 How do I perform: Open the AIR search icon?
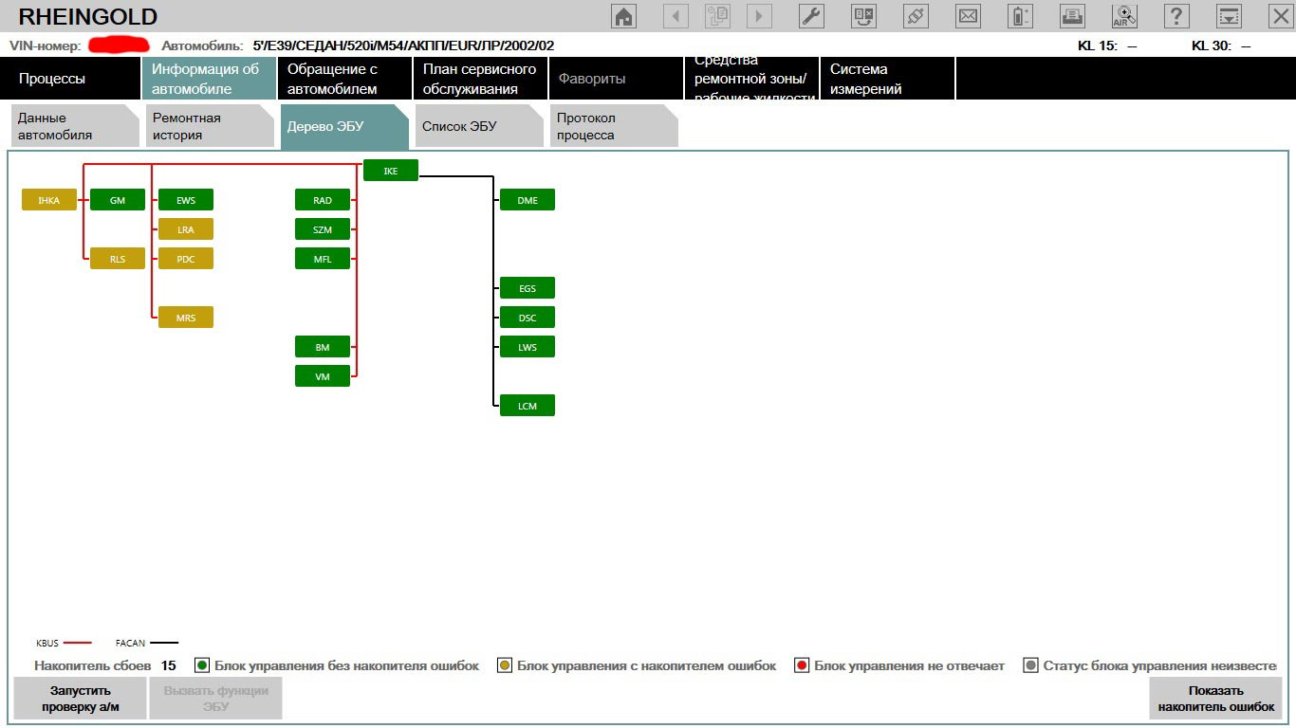coord(1124,16)
